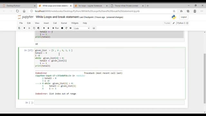206x116 pixels.
Task: Open a new browser tab
Action: click(148, 6)
